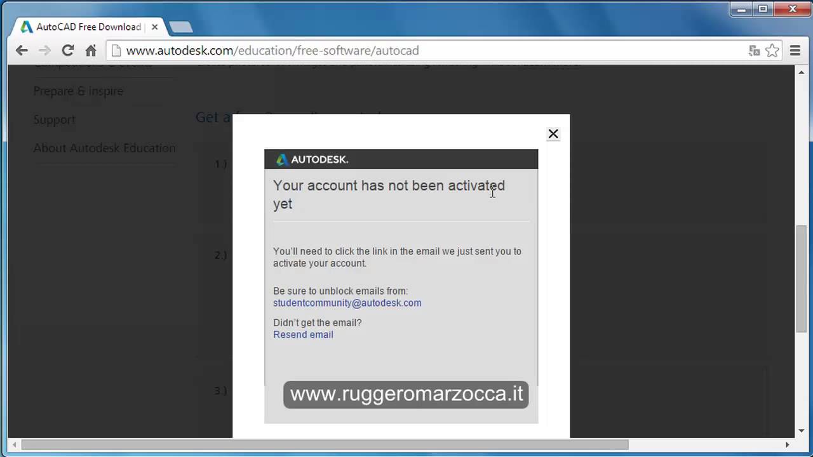The height and width of the screenshot is (457, 813).
Task: Close the AutoCAD Free Download tab
Action: pos(154,27)
